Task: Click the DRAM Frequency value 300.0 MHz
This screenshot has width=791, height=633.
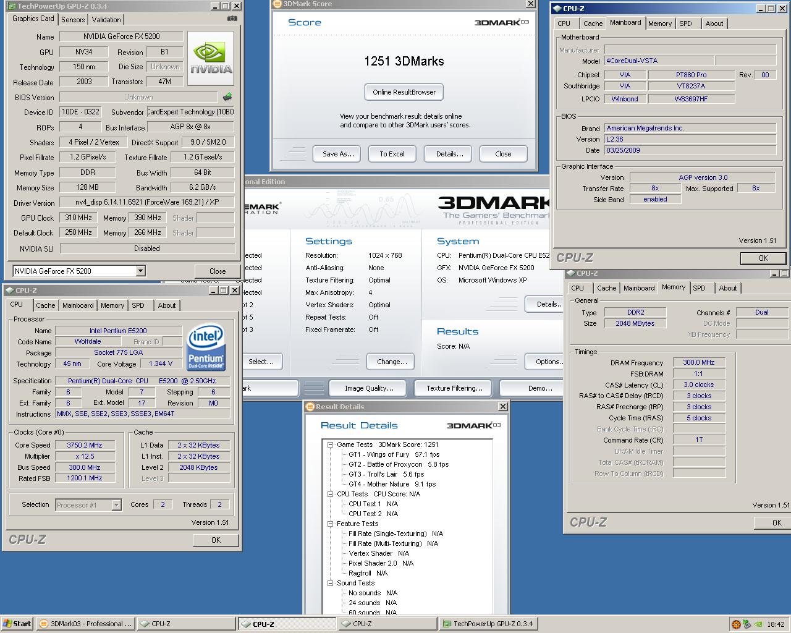Action: 699,363
